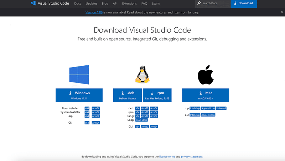Click the 'Download Visual Studio Code' heading
This screenshot has width=285, height=161.
[142, 30]
